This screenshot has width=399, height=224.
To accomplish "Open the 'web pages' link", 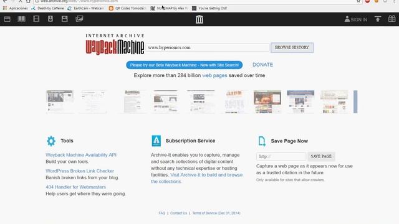I will pyautogui.click(x=214, y=75).
